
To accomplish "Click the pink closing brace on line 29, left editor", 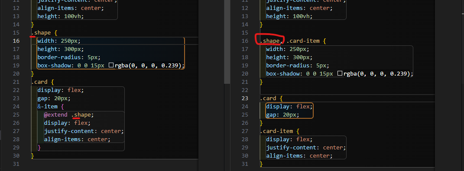I will pos(39,147).
